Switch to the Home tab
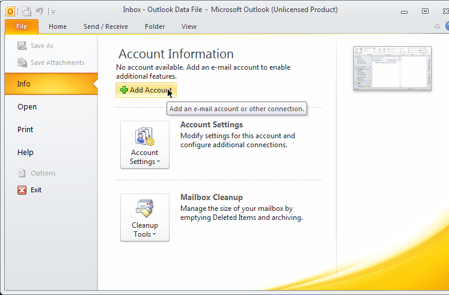The width and height of the screenshot is (449, 295). point(58,26)
